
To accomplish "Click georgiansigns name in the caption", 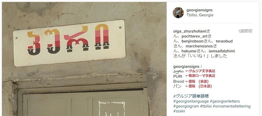I will (x=186, y=66).
